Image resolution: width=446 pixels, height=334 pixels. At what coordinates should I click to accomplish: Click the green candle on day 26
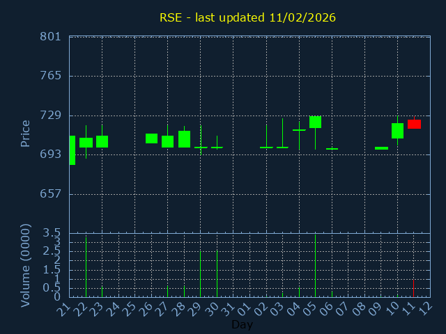(x=151, y=138)
